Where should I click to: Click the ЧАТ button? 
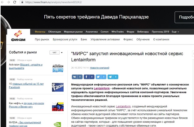[54, 52]
